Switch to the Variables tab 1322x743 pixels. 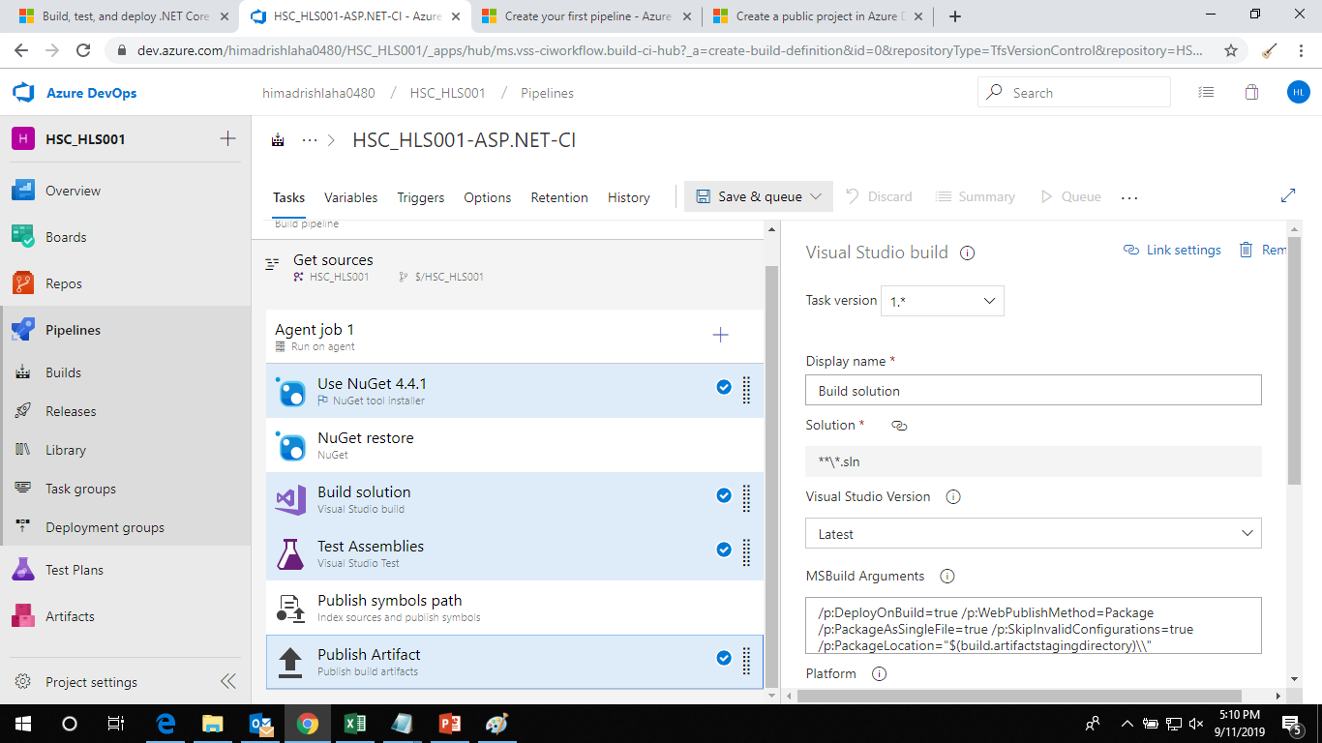(350, 197)
